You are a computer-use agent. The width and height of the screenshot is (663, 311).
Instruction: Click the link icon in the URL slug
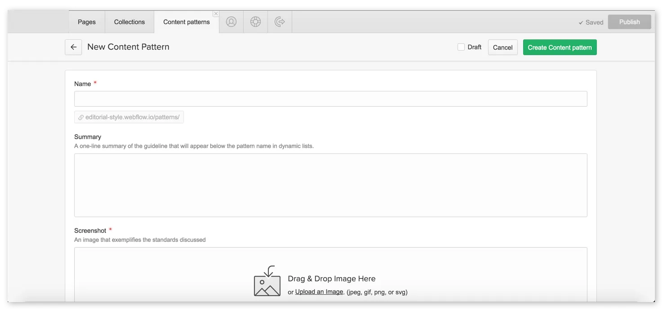(x=81, y=118)
